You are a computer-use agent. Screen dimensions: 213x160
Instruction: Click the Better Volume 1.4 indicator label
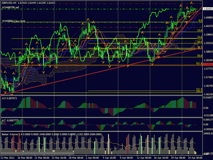click(x=12, y=134)
